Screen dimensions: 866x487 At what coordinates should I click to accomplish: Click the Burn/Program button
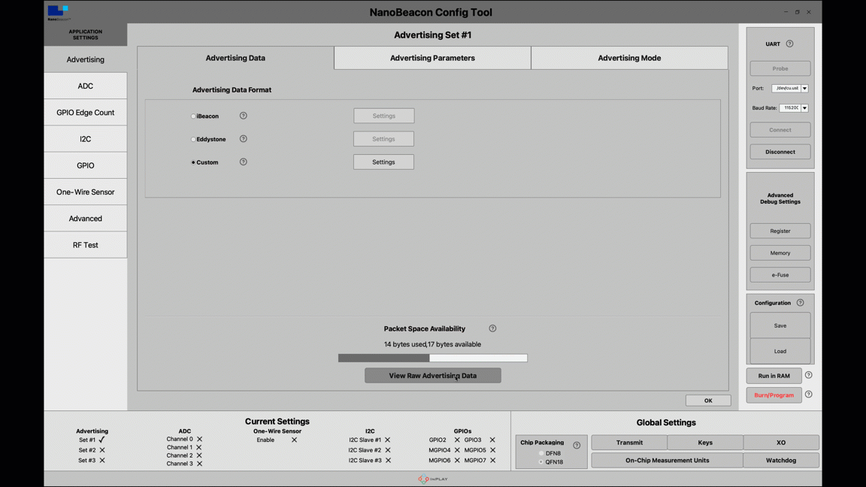pyautogui.click(x=774, y=395)
